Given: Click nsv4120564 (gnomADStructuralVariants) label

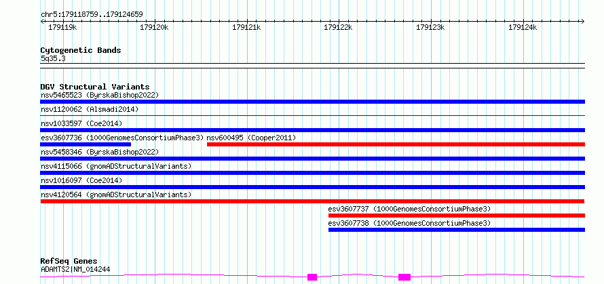Looking at the screenshot, I should (x=116, y=195).
